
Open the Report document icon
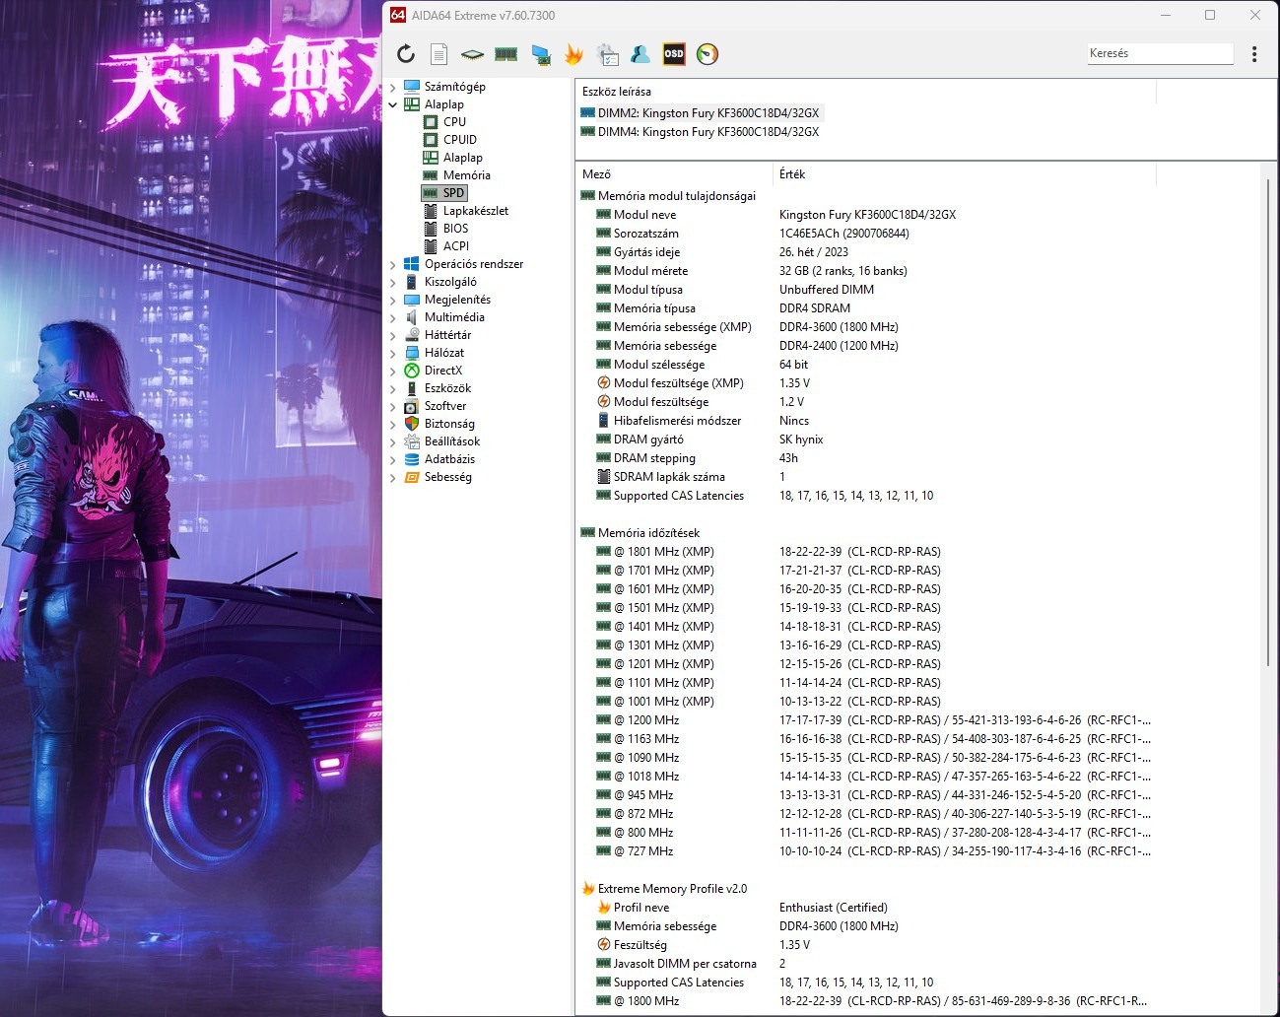coord(439,54)
